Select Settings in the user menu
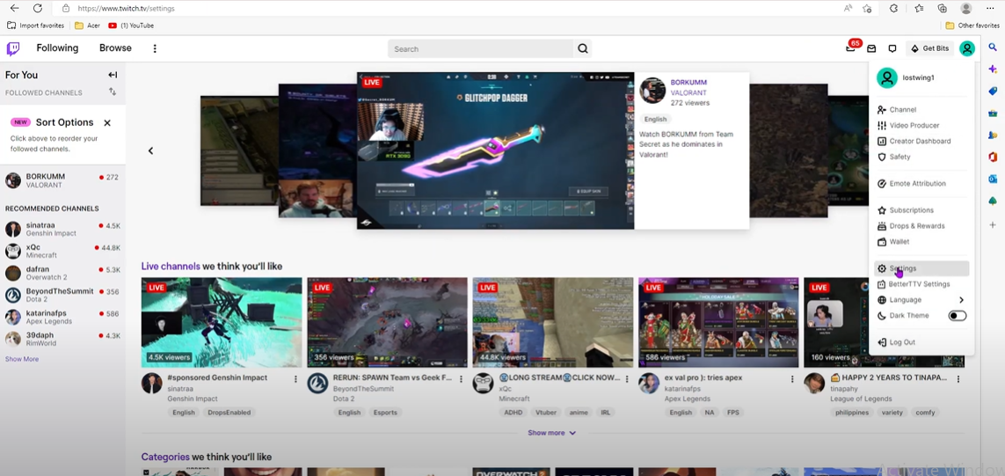Screen dimensions: 1005x476 [921, 268]
